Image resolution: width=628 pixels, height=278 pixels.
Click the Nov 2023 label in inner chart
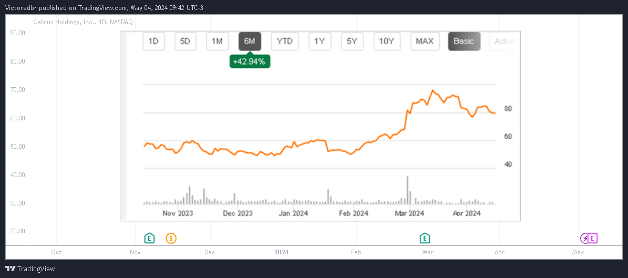pos(178,213)
